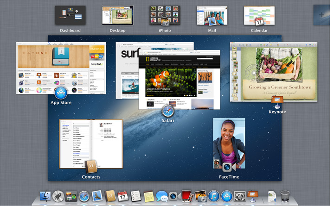Open Messages speech bubble in Dock
The width and height of the screenshot is (334, 206).
tap(161, 197)
